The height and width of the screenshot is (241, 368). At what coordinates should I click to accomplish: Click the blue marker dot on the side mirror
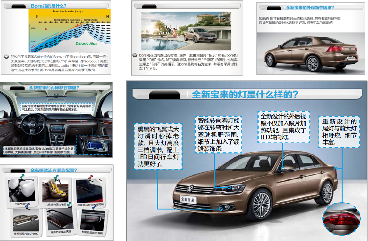pos(283,169)
